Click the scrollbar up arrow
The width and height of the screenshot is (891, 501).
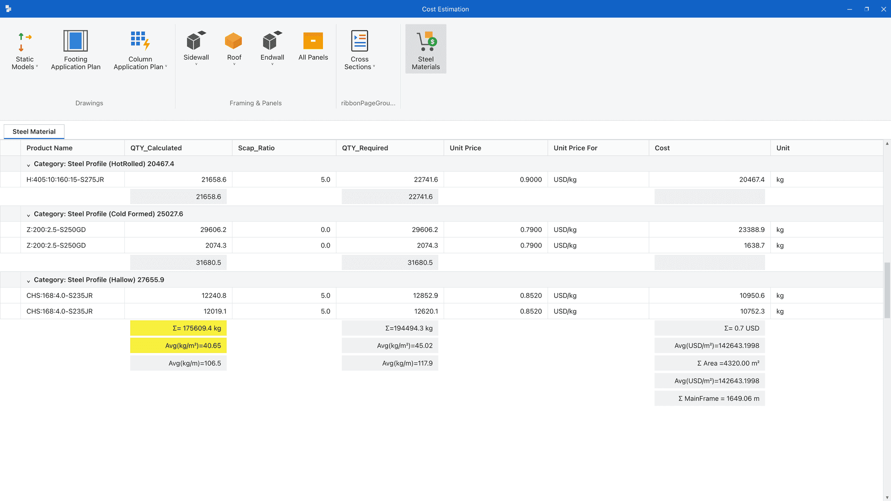pos(887,143)
